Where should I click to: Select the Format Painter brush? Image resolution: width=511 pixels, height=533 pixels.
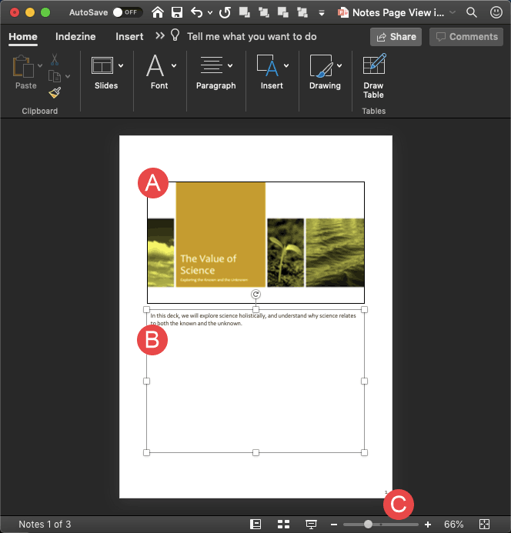pyautogui.click(x=55, y=92)
